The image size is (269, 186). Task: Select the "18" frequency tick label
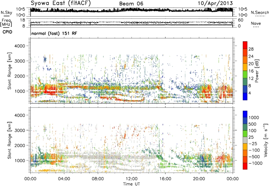(x=23, y=20)
